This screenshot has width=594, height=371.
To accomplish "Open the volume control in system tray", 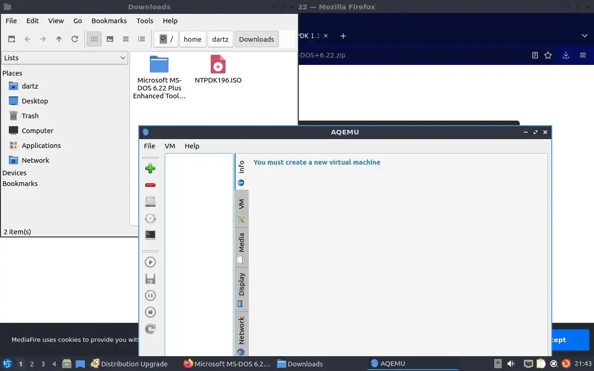I will 511,364.
